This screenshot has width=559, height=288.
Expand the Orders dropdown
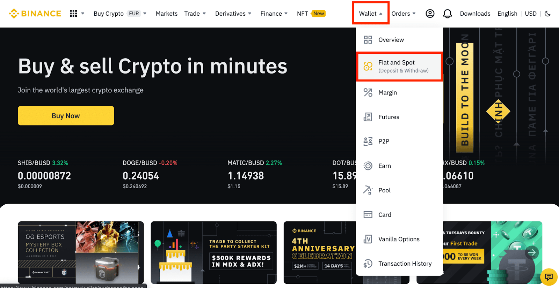coord(403,14)
